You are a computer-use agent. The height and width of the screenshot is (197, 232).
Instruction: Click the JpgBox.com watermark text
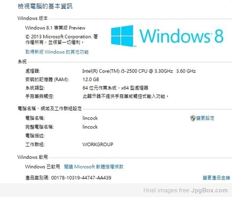click(210, 191)
